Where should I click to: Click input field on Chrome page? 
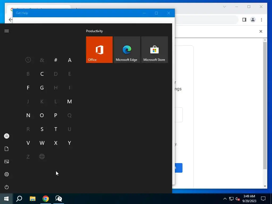pyautogui.click(x=179, y=115)
